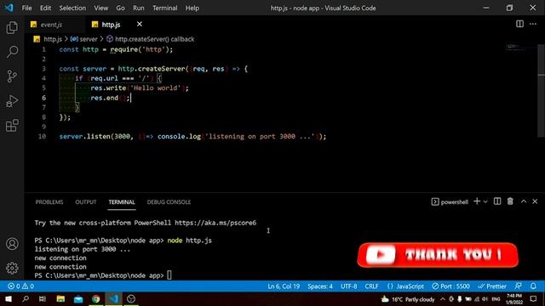Open Task View on taskbar
This screenshot has width=545, height=306.
(43, 298)
